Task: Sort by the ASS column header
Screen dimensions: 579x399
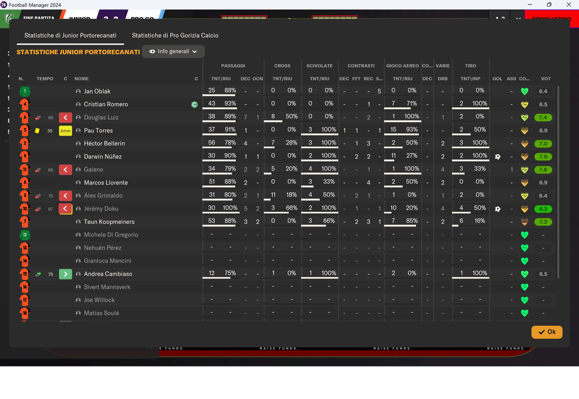Action: coord(512,79)
